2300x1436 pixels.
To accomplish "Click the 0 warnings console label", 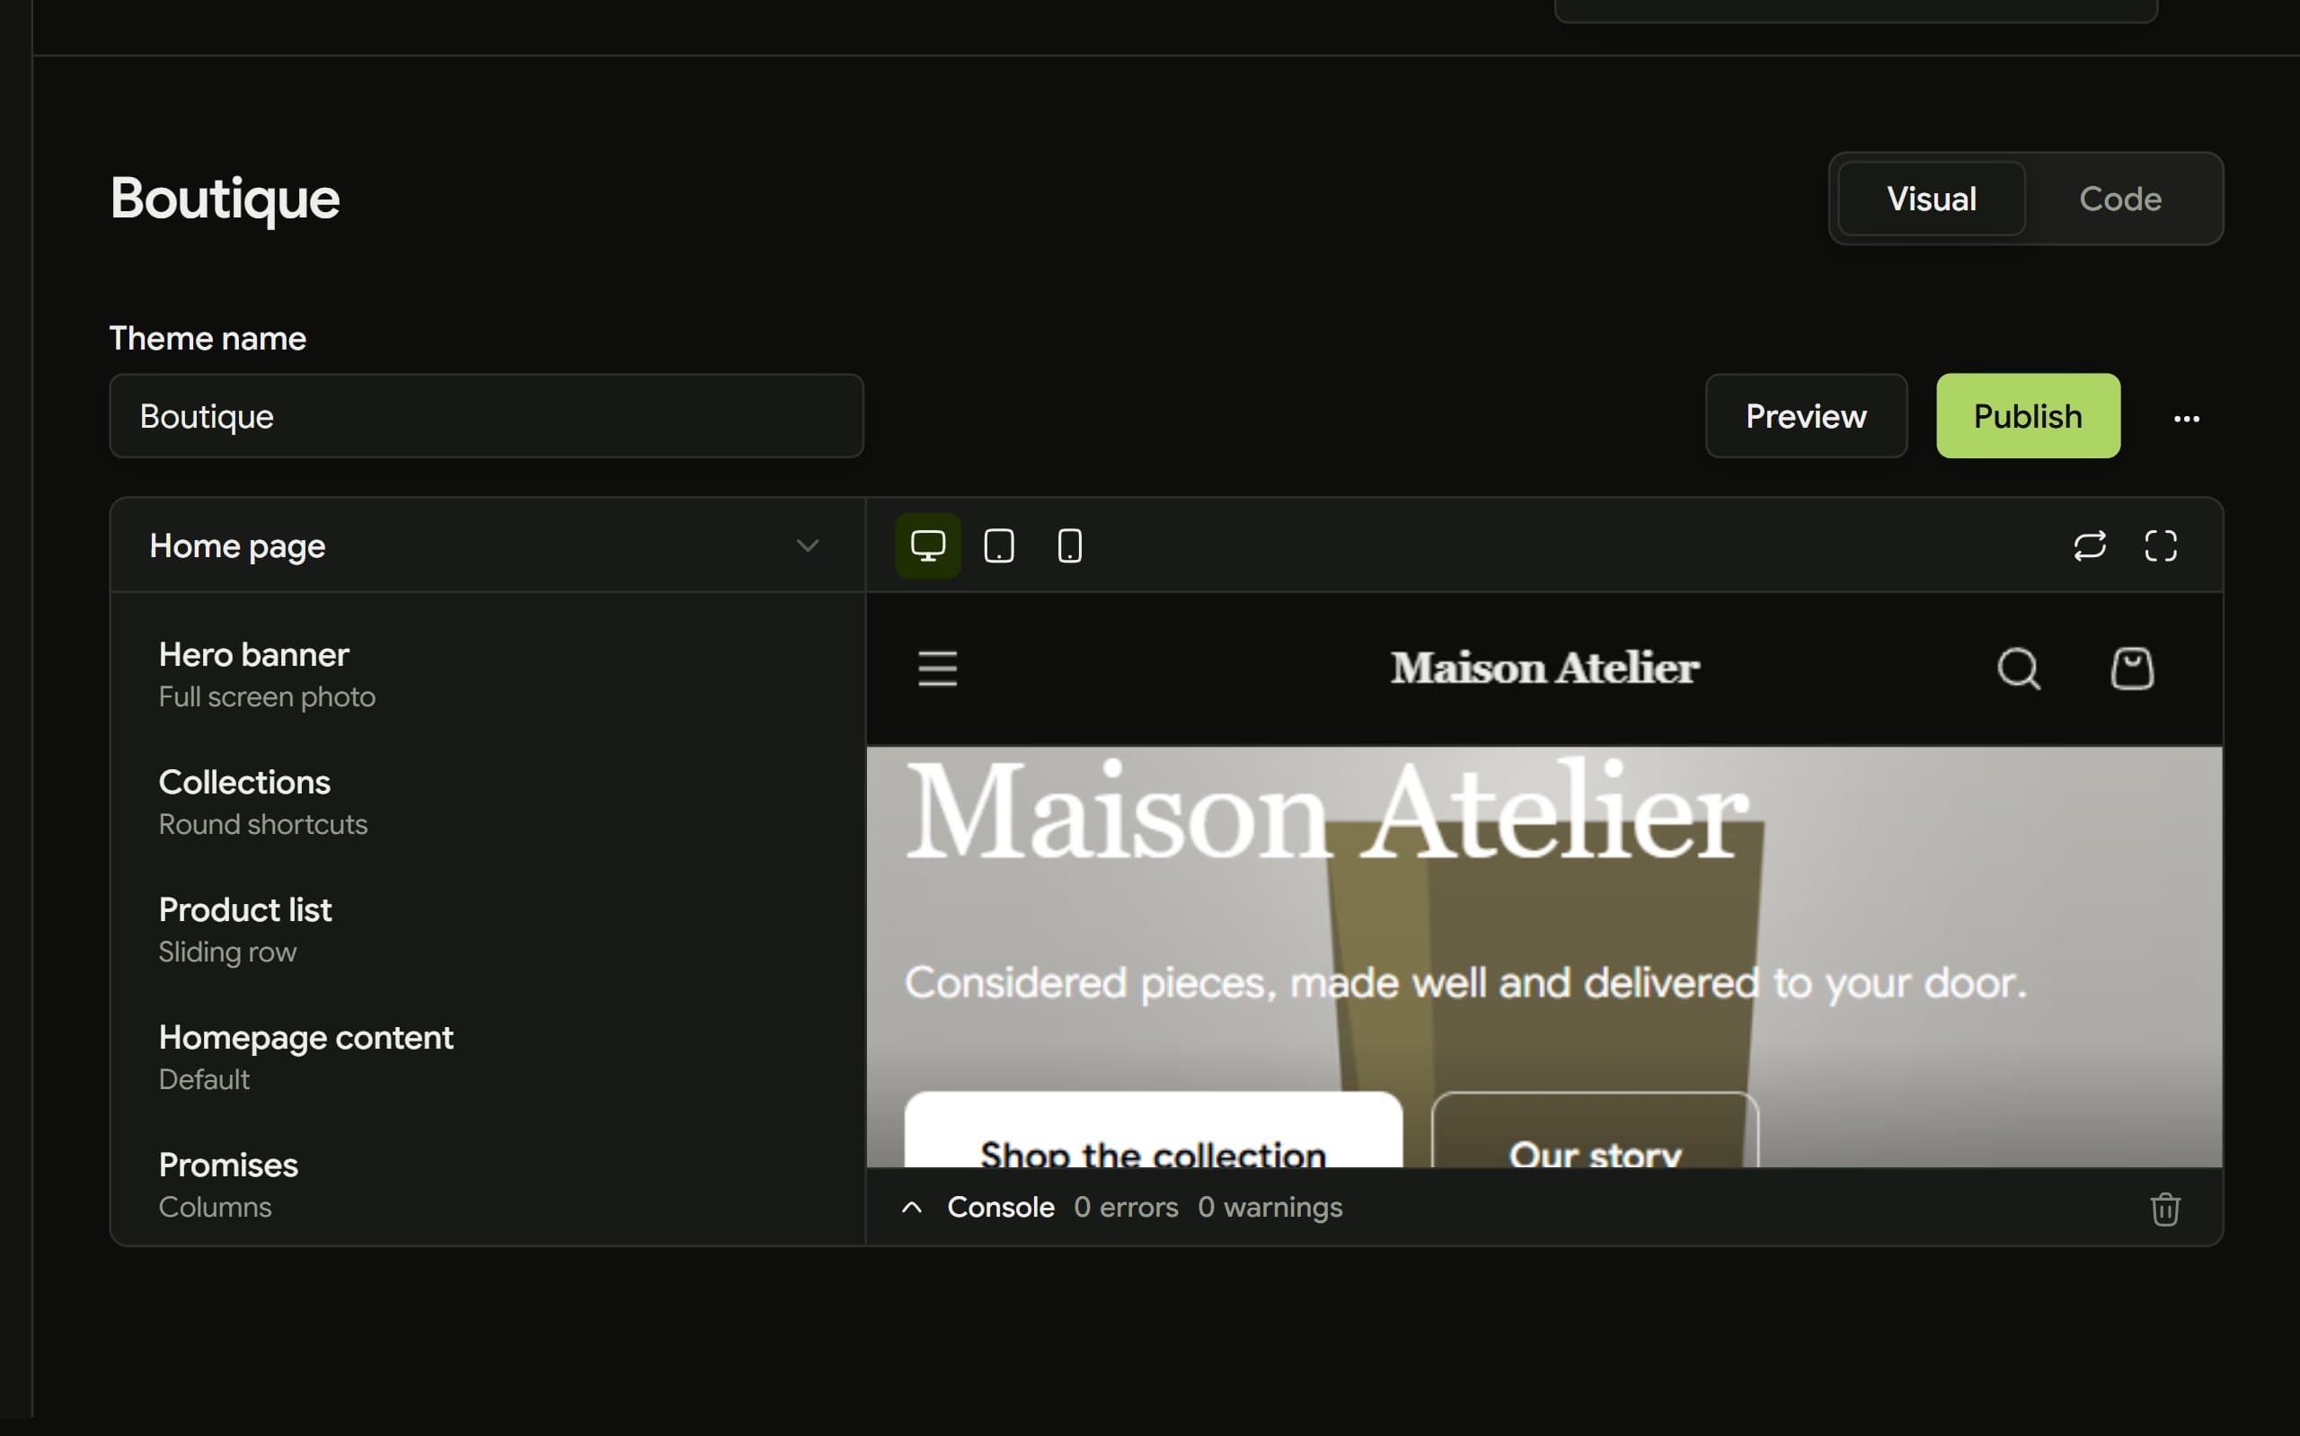I will coord(1270,1208).
